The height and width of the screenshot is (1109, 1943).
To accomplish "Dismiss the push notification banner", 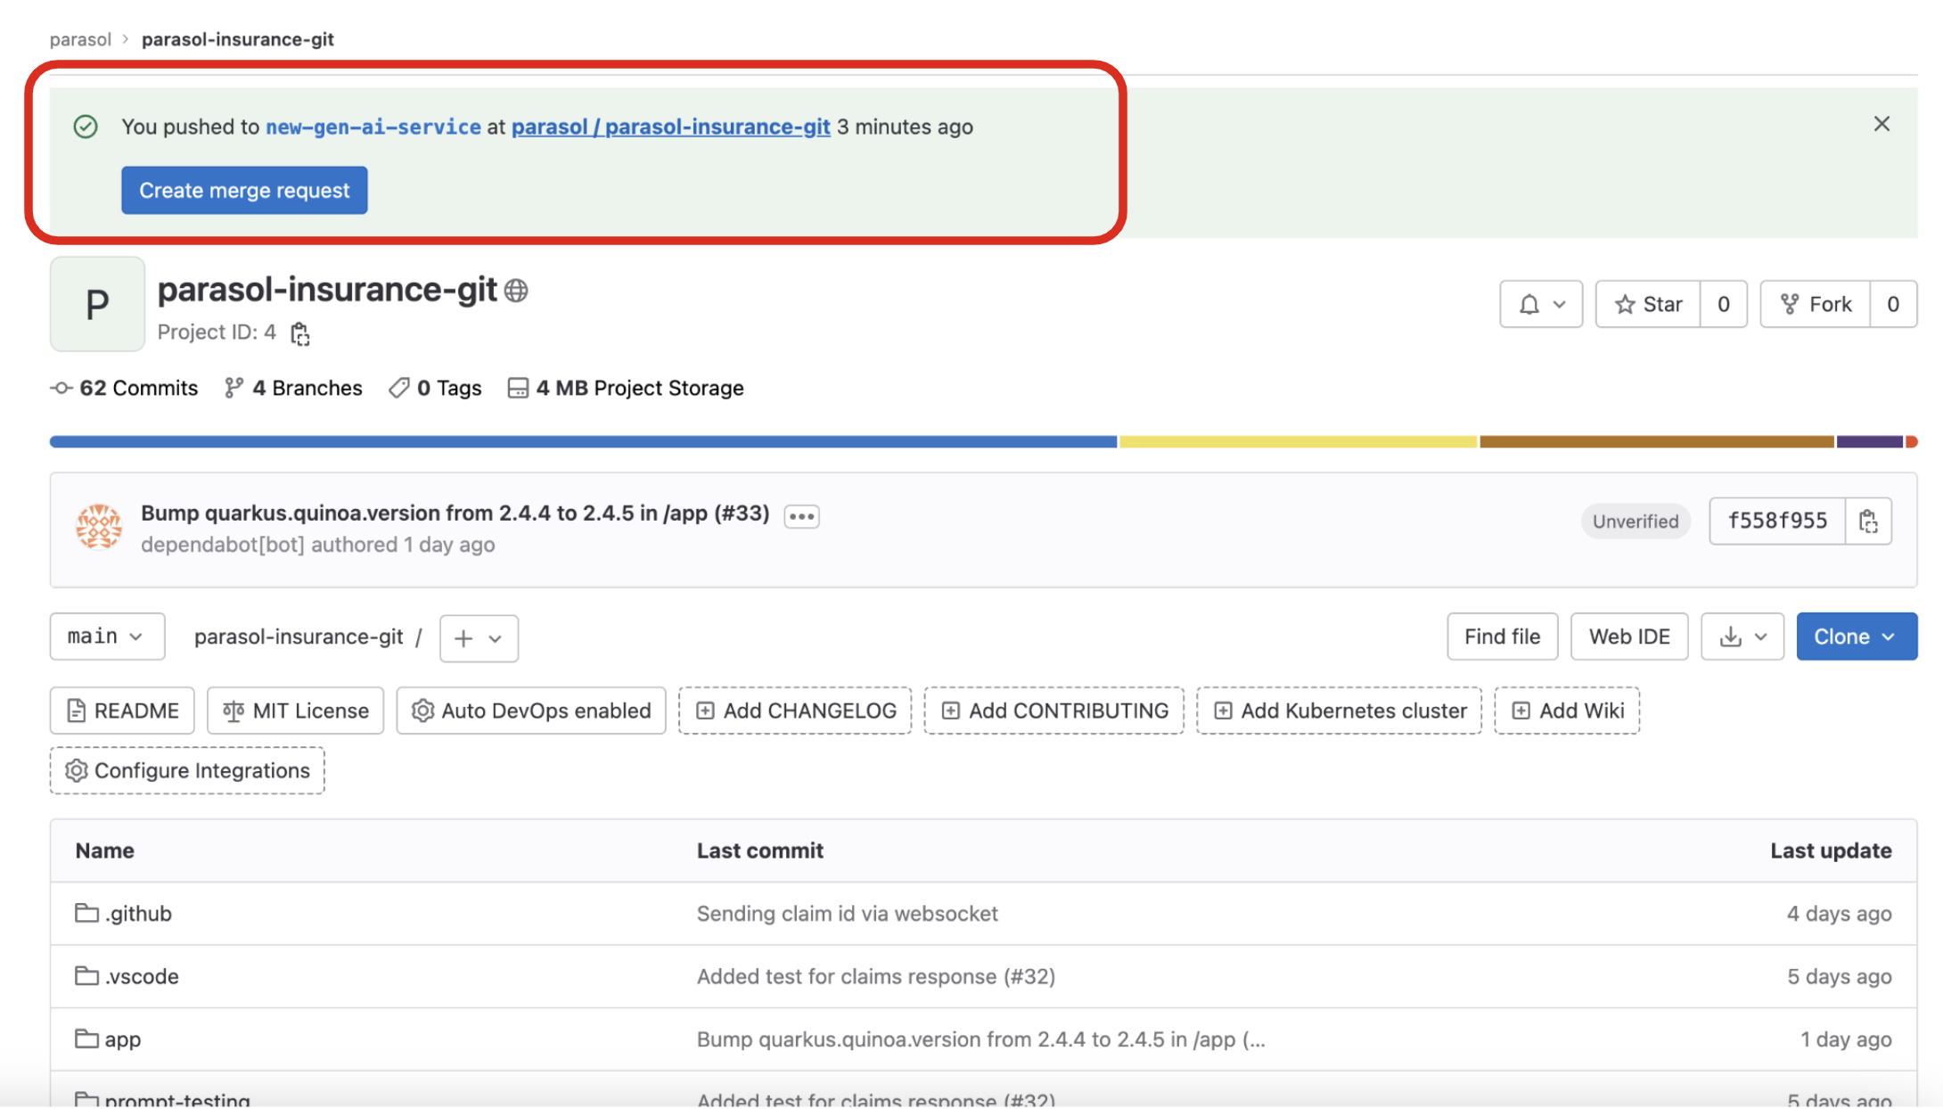I will tap(1882, 124).
